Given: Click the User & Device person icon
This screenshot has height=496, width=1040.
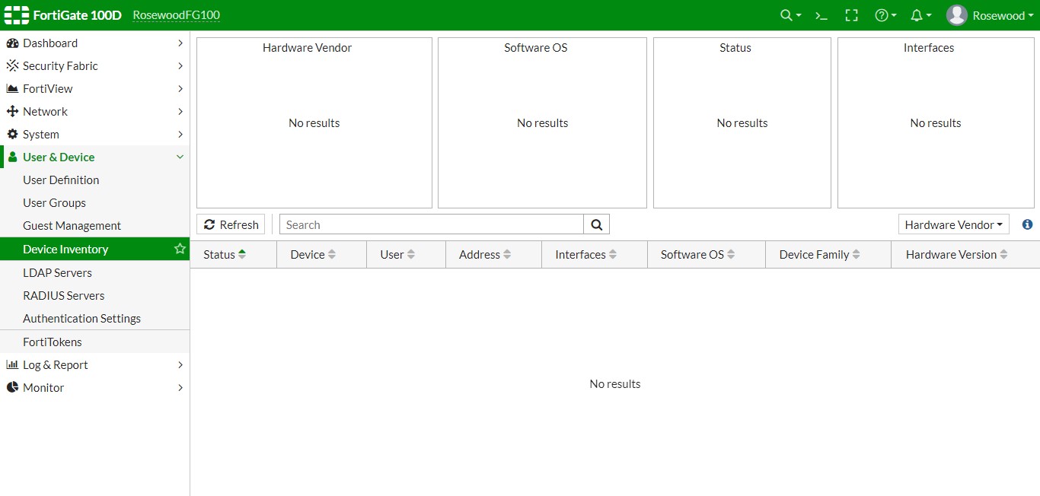Looking at the screenshot, I should pyautogui.click(x=12, y=157).
